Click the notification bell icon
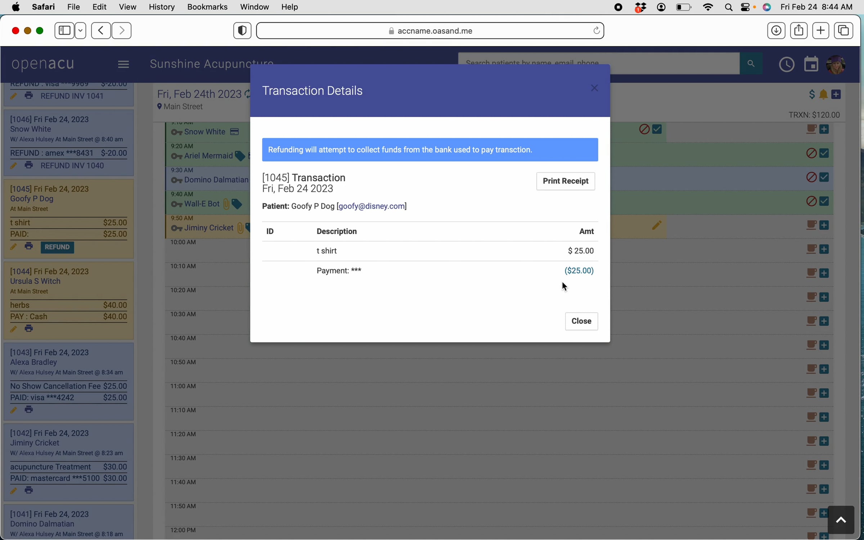This screenshot has width=864, height=540. point(823,94)
